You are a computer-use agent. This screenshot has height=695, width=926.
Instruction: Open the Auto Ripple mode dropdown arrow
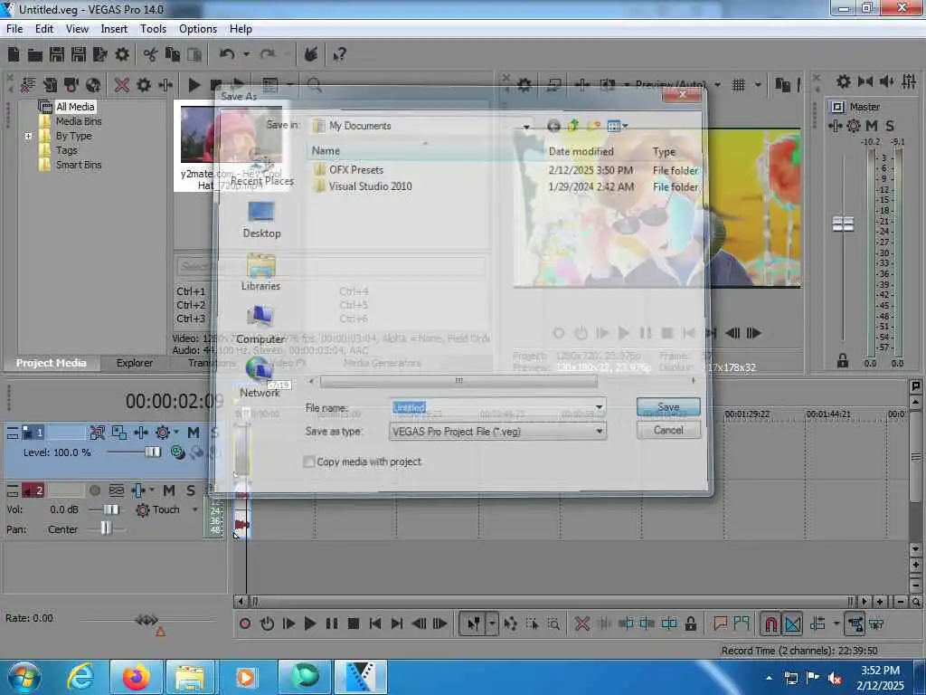pos(836,624)
